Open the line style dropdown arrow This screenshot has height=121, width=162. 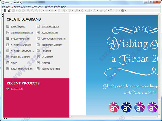pyautogui.click(x=108, y=11)
